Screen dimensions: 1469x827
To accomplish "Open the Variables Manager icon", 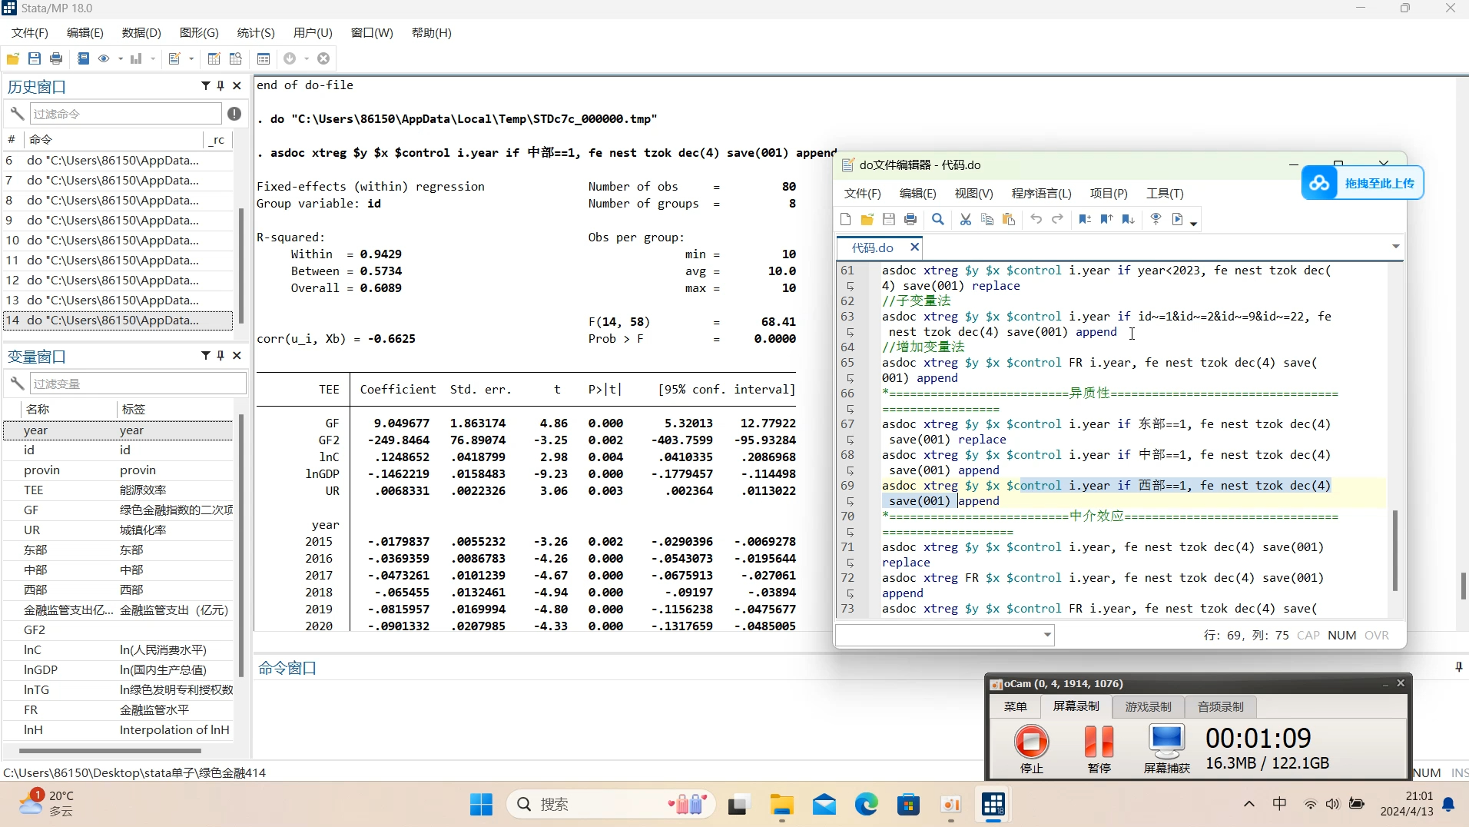I will (264, 58).
